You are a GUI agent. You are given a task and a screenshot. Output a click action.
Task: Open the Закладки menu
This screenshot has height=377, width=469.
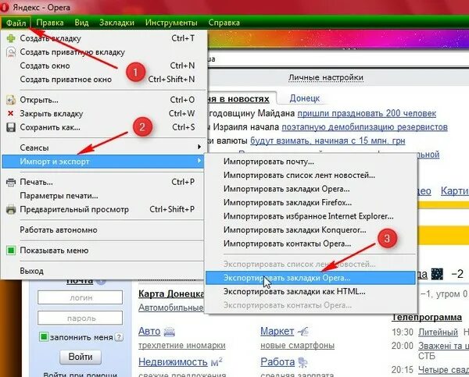click(x=116, y=23)
